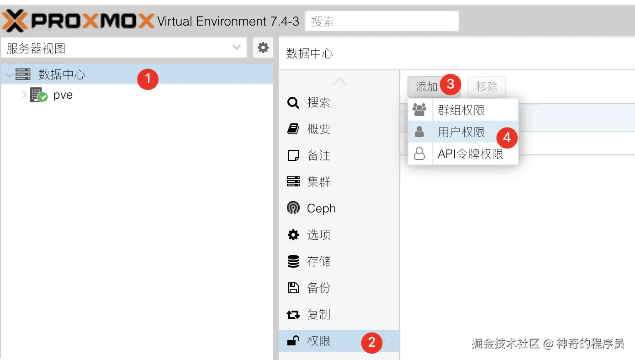Click the 添加 button
635x360 pixels.
pyautogui.click(x=427, y=86)
